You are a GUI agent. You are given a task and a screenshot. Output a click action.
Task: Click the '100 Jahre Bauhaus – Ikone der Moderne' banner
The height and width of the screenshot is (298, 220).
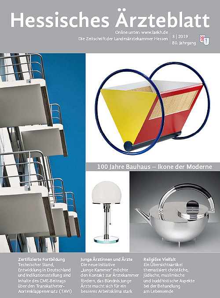click(153, 167)
